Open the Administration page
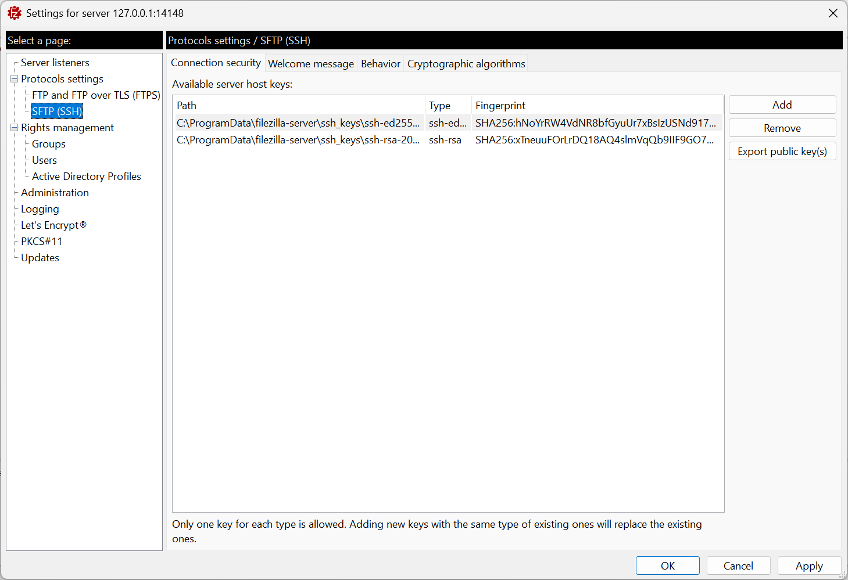The height and width of the screenshot is (580, 848). pyautogui.click(x=55, y=193)
